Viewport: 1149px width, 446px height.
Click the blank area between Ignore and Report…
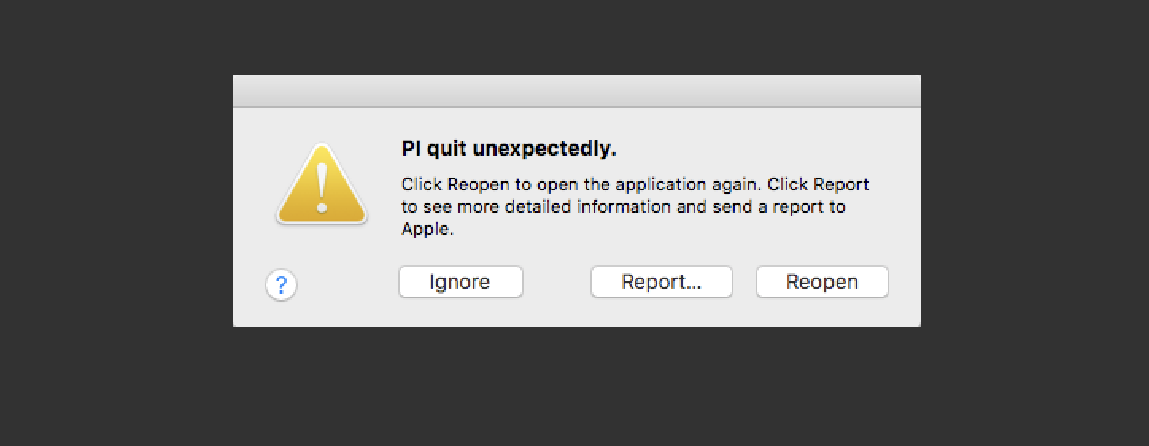(x=557, y=282)
